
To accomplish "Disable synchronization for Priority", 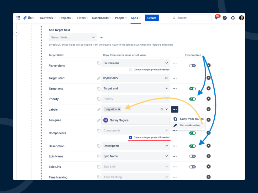I will pyautogui.click(x=192, y=99).
